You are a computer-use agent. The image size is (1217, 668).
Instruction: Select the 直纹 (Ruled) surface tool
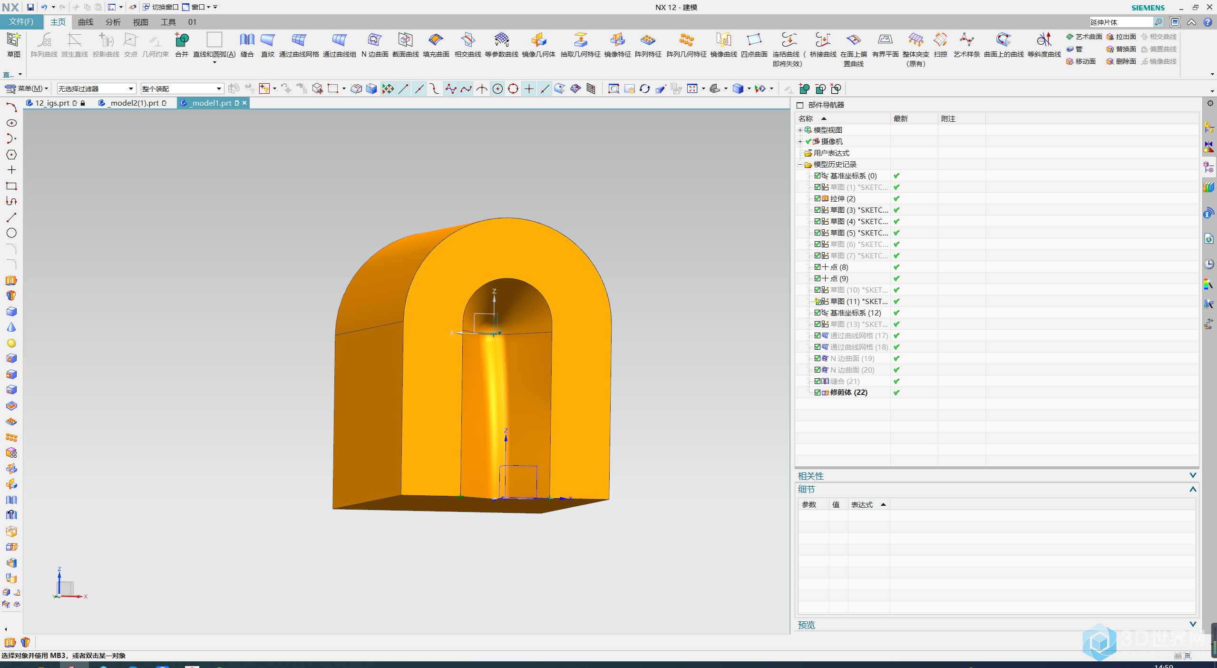268,45
